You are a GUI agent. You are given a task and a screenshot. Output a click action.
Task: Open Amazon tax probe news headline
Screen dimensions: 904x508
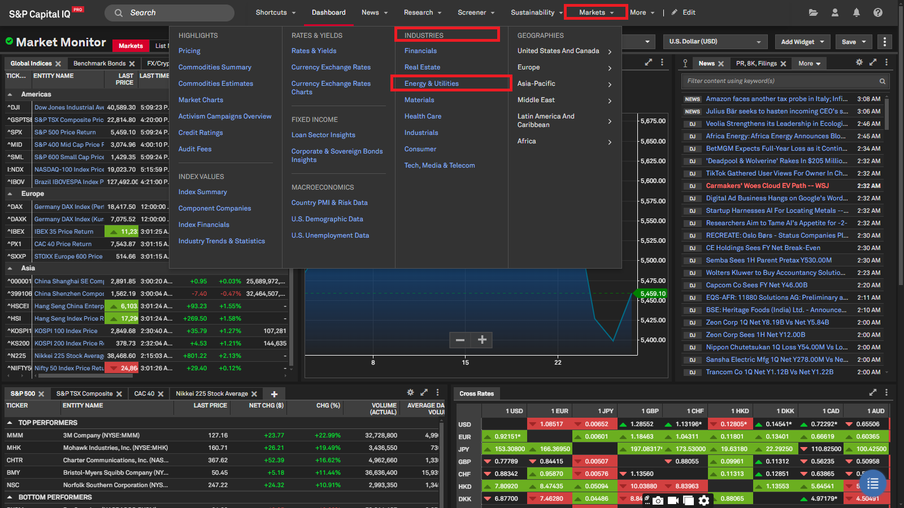click(x=776, y=99)
